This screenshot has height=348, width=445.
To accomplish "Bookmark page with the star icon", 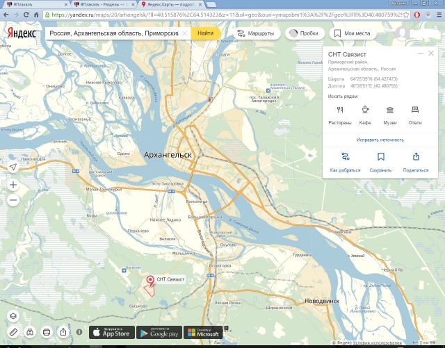I will 406,15.
